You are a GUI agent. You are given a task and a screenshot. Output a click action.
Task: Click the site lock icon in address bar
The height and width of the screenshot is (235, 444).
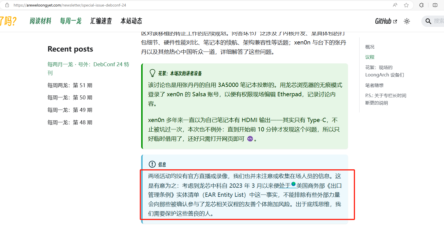click(7, 5)
